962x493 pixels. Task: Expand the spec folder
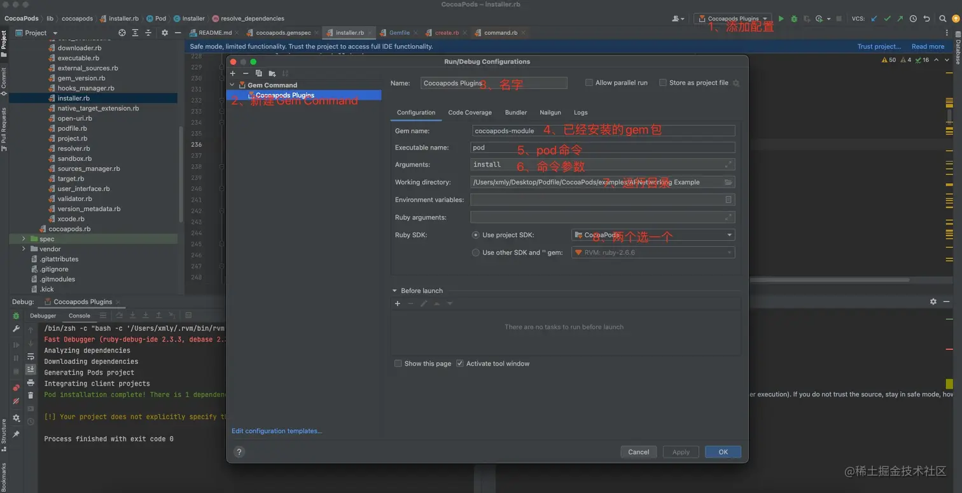point(24,239)
